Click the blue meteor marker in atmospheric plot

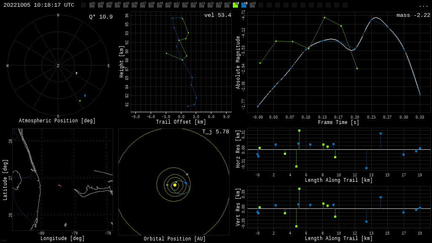85,95
